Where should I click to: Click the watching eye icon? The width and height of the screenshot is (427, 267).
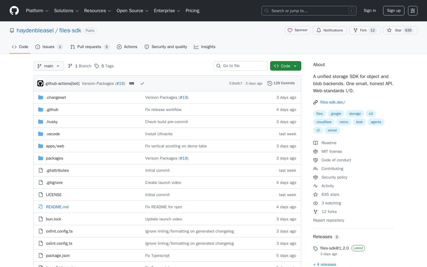click(x=316, y=203)
